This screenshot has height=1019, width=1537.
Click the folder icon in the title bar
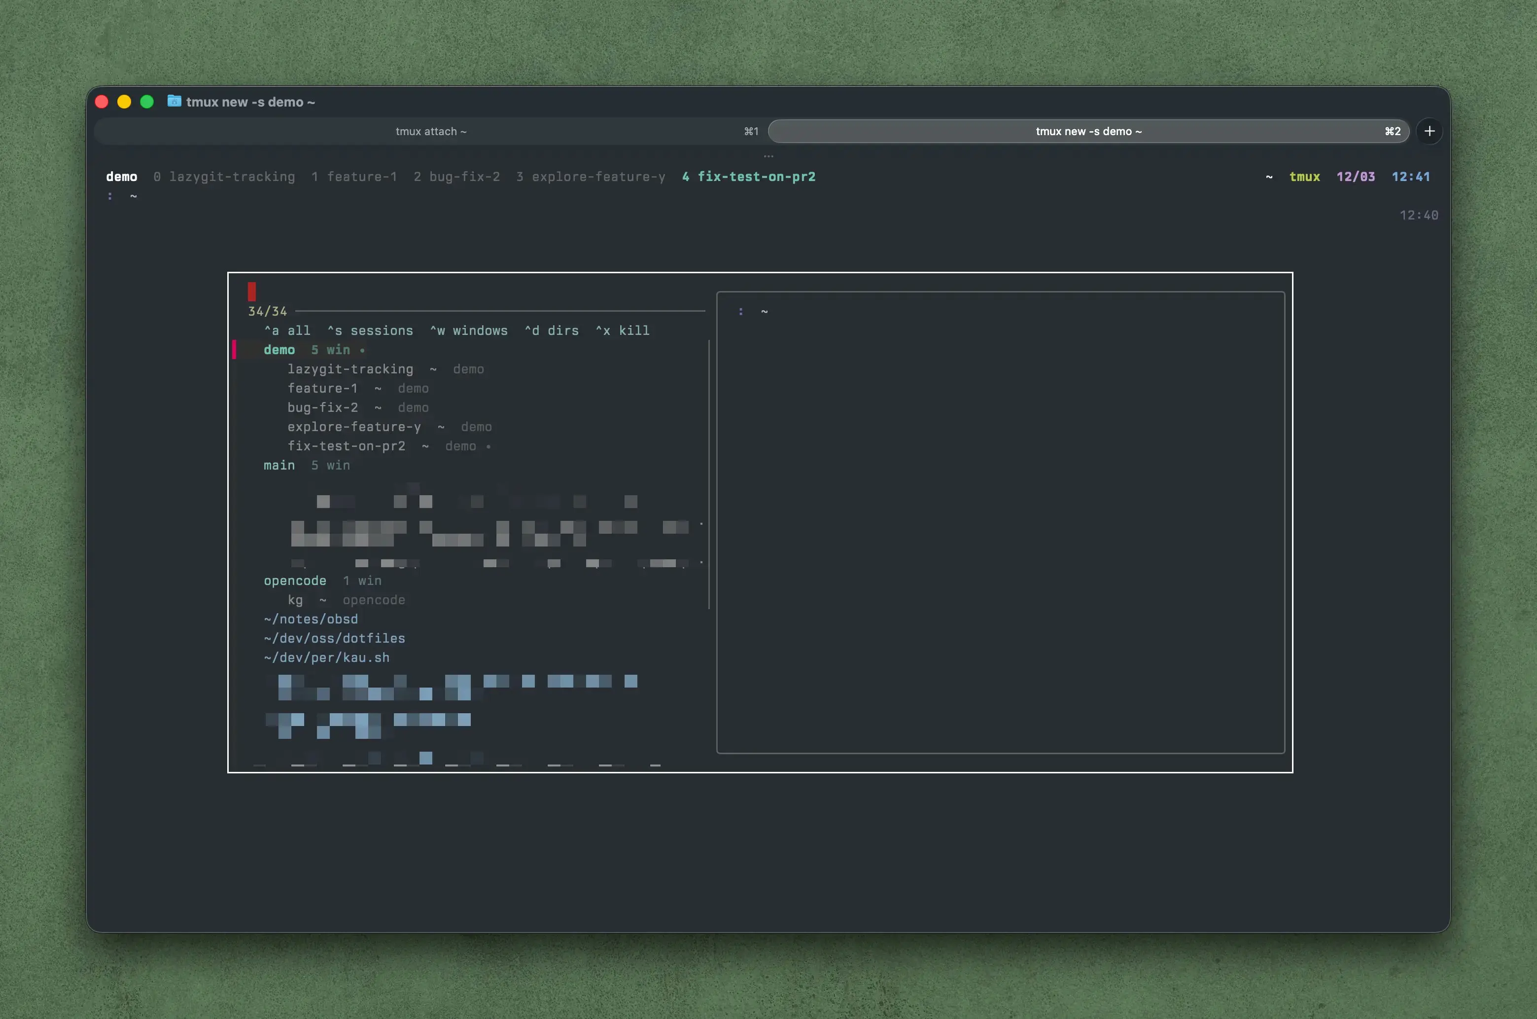(174, 102)
